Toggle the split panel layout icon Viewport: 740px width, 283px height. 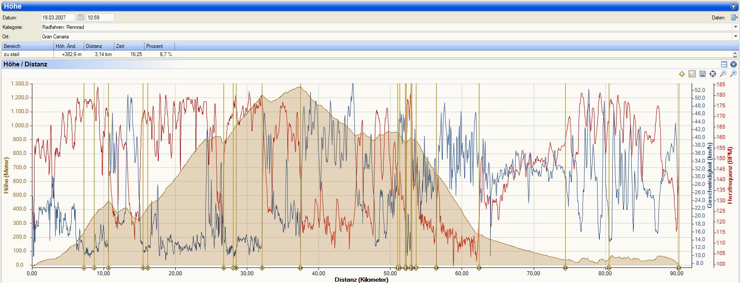(x=724, y=64)
